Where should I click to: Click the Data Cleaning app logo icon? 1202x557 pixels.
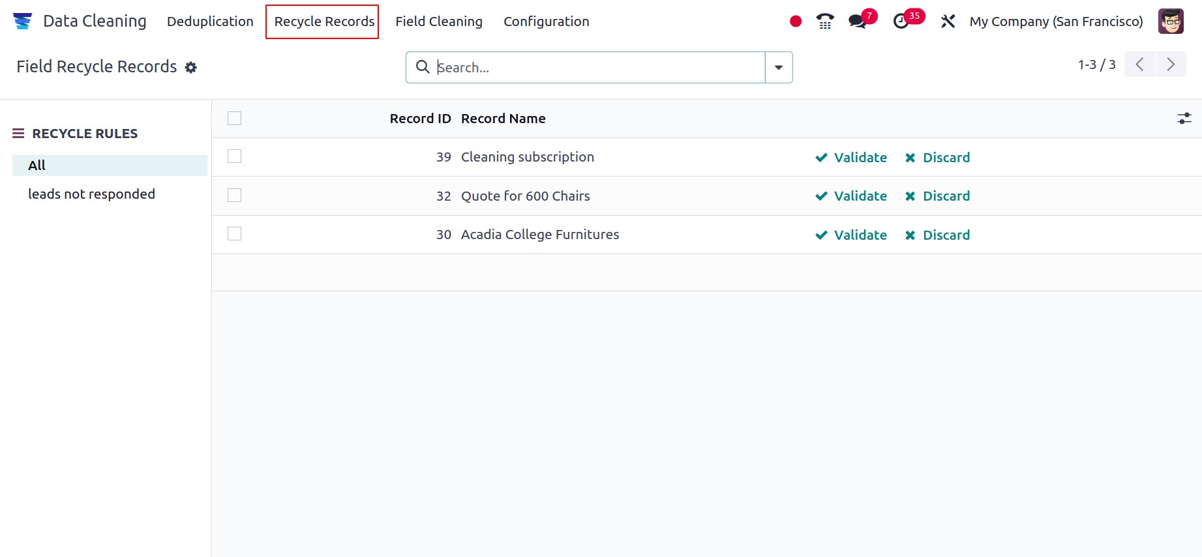click(x=22, y=21)
